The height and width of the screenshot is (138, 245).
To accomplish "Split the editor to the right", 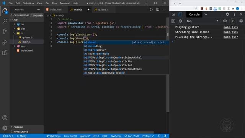I will click(158, 10).
